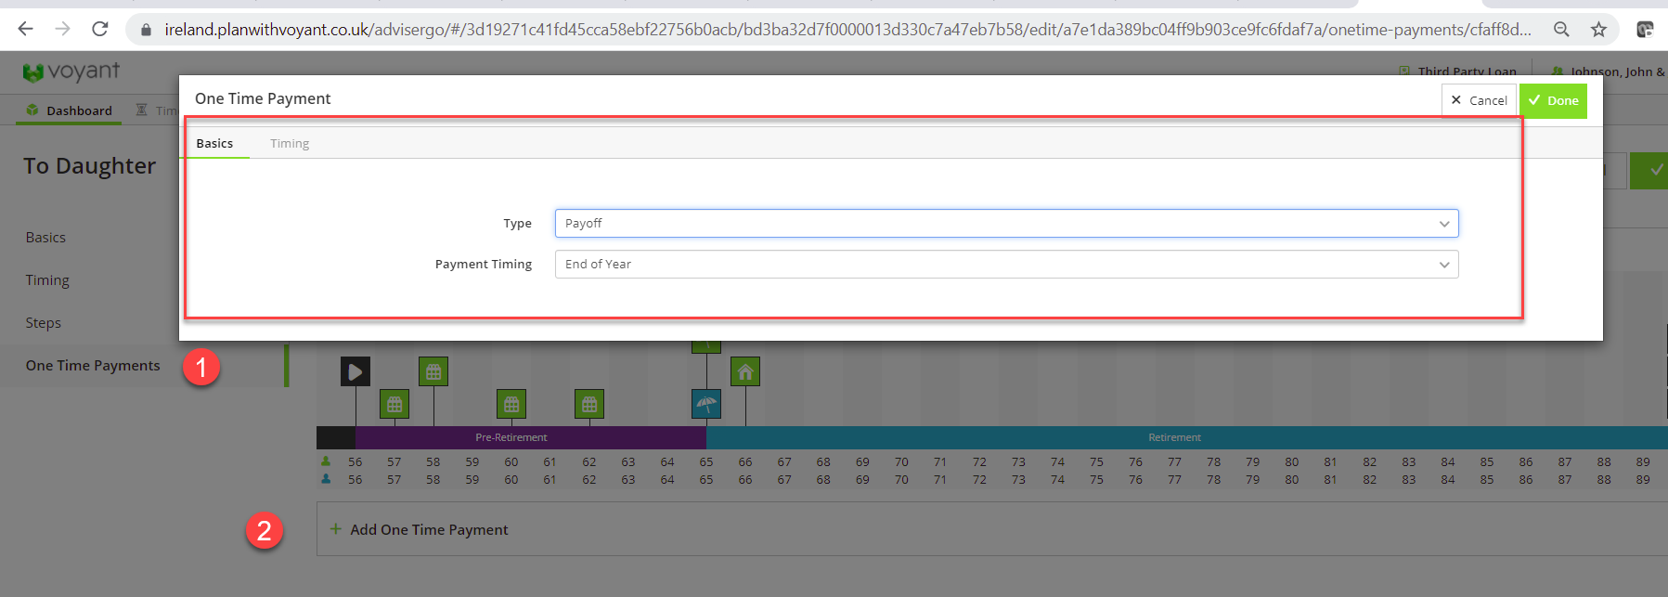
Task: Select the umbrella retirement event icon
Action: 706,404
